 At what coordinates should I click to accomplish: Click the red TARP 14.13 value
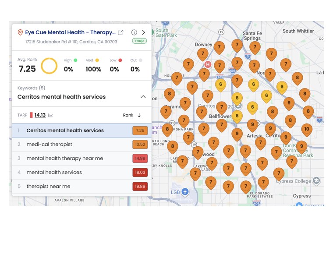coord(40,115)
